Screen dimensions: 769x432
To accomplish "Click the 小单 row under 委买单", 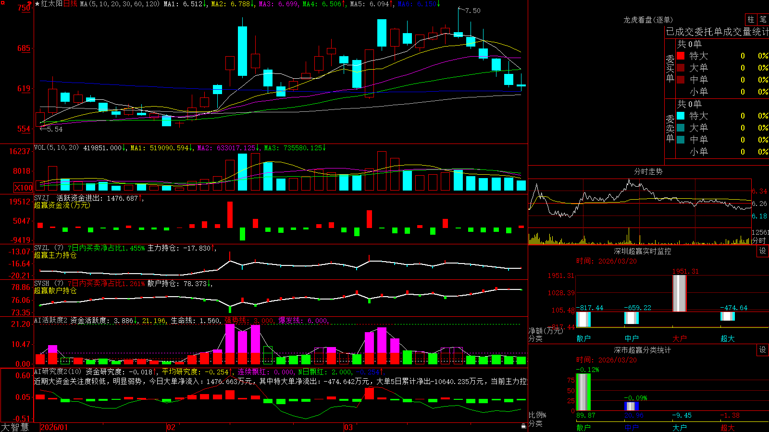I will 722,92.
